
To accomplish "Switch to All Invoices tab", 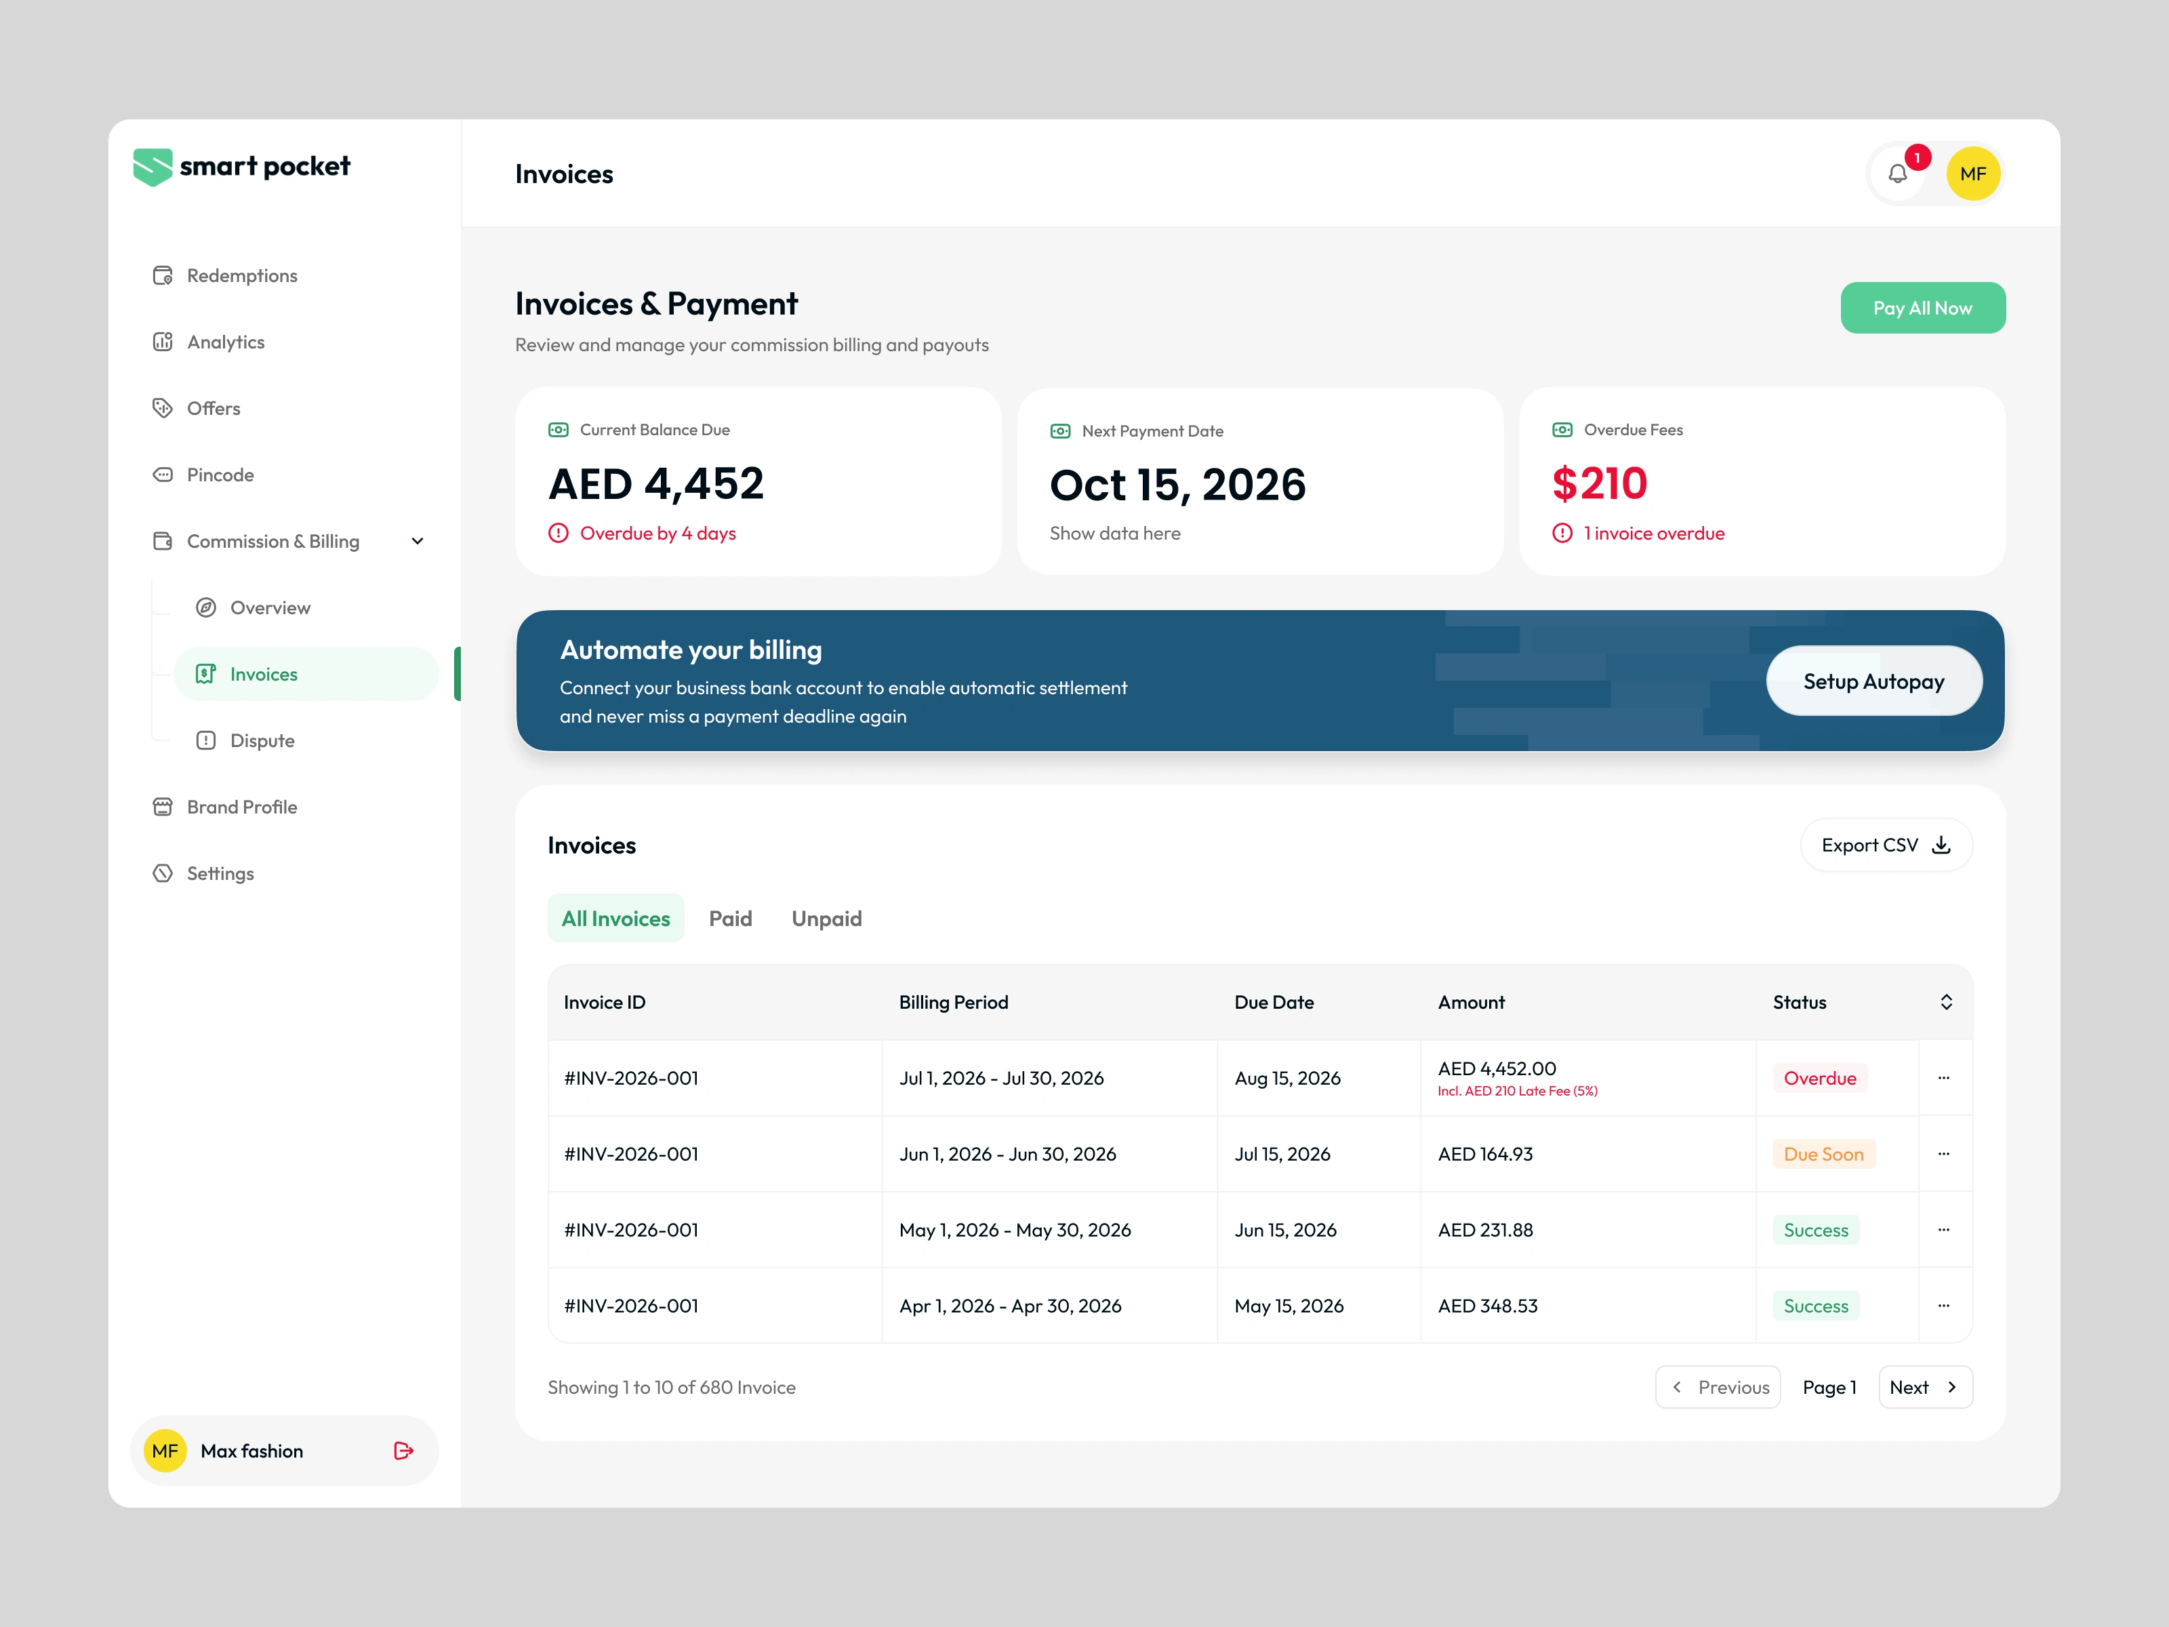I will (x=615, y=918).
